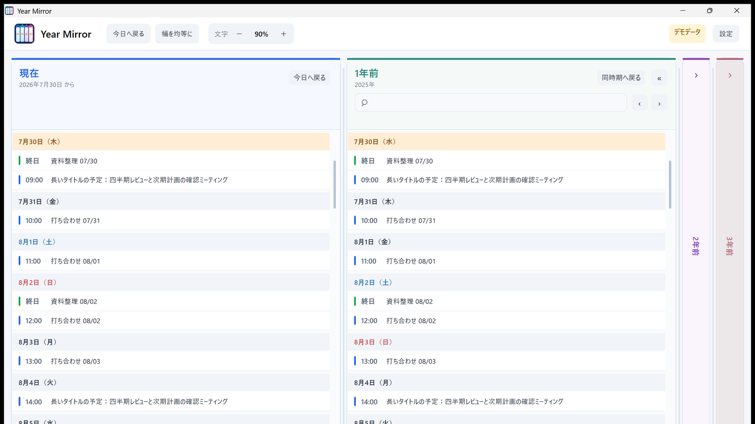This screenshot has height=424, width=755.
Task: Go to next search result arrow
Action: (x=659, y=103)
